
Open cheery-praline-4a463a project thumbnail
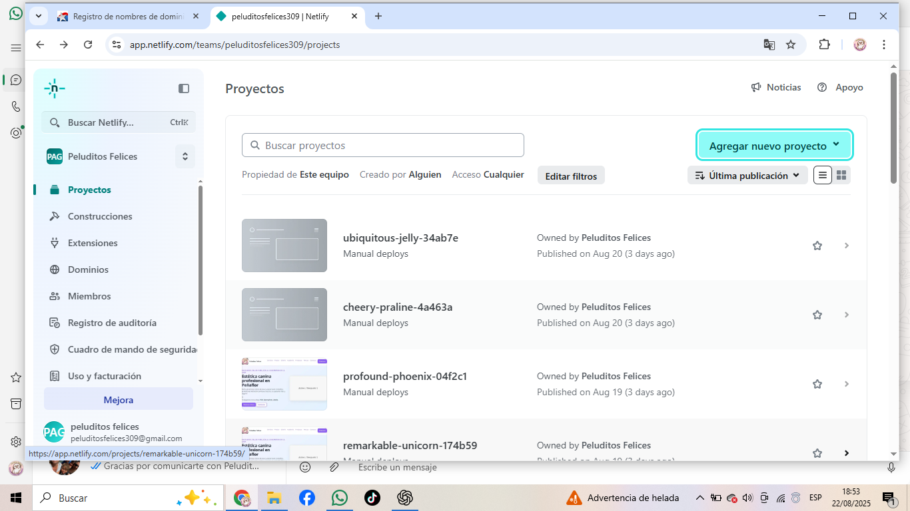pyautogui.click(x=284, y=315)
